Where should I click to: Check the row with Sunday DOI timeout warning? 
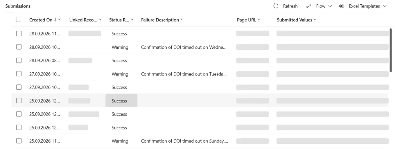tap(19, 141)
